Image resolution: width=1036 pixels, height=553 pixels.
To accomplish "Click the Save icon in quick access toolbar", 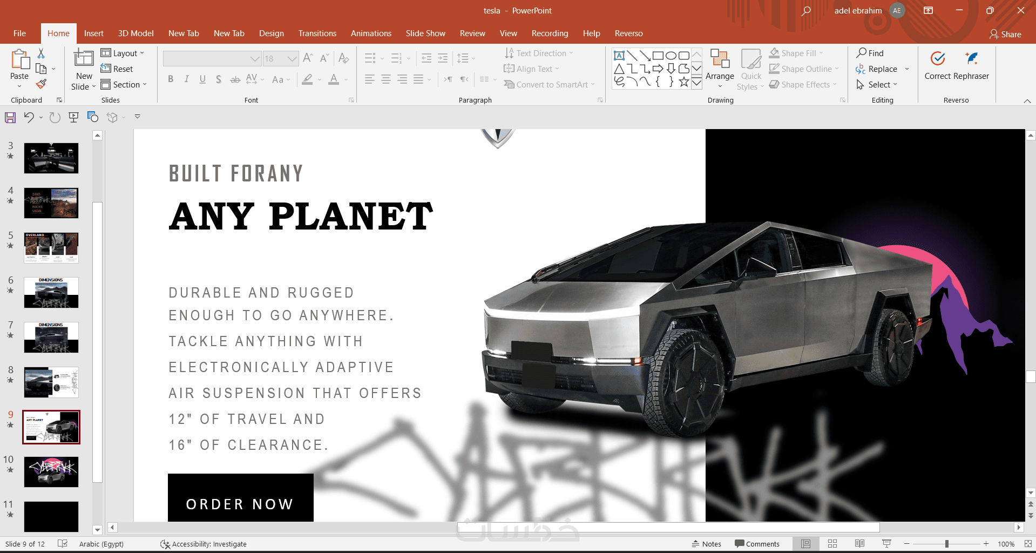I will point(10,117).
